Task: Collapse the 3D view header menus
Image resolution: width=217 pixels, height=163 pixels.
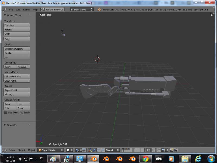Action: point(5,150)
